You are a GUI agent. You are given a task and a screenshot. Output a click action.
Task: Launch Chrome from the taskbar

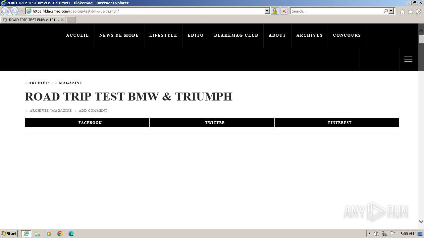pyautogui.click(x=60, y=234)
